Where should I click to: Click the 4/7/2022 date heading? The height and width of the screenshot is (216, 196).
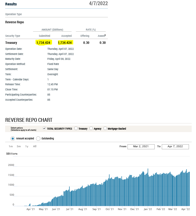tap(98, 3)
